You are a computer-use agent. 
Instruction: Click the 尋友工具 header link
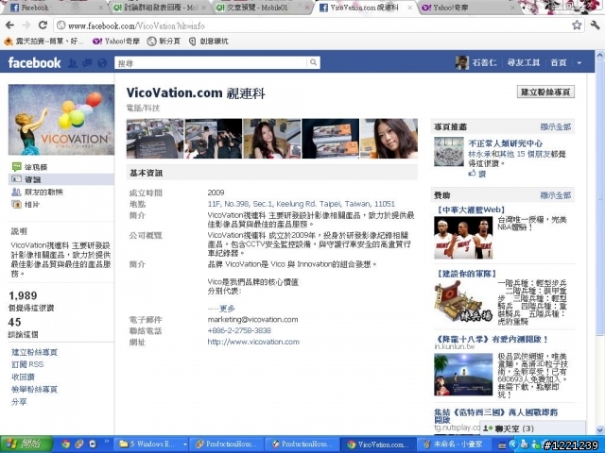click(523, 63)
